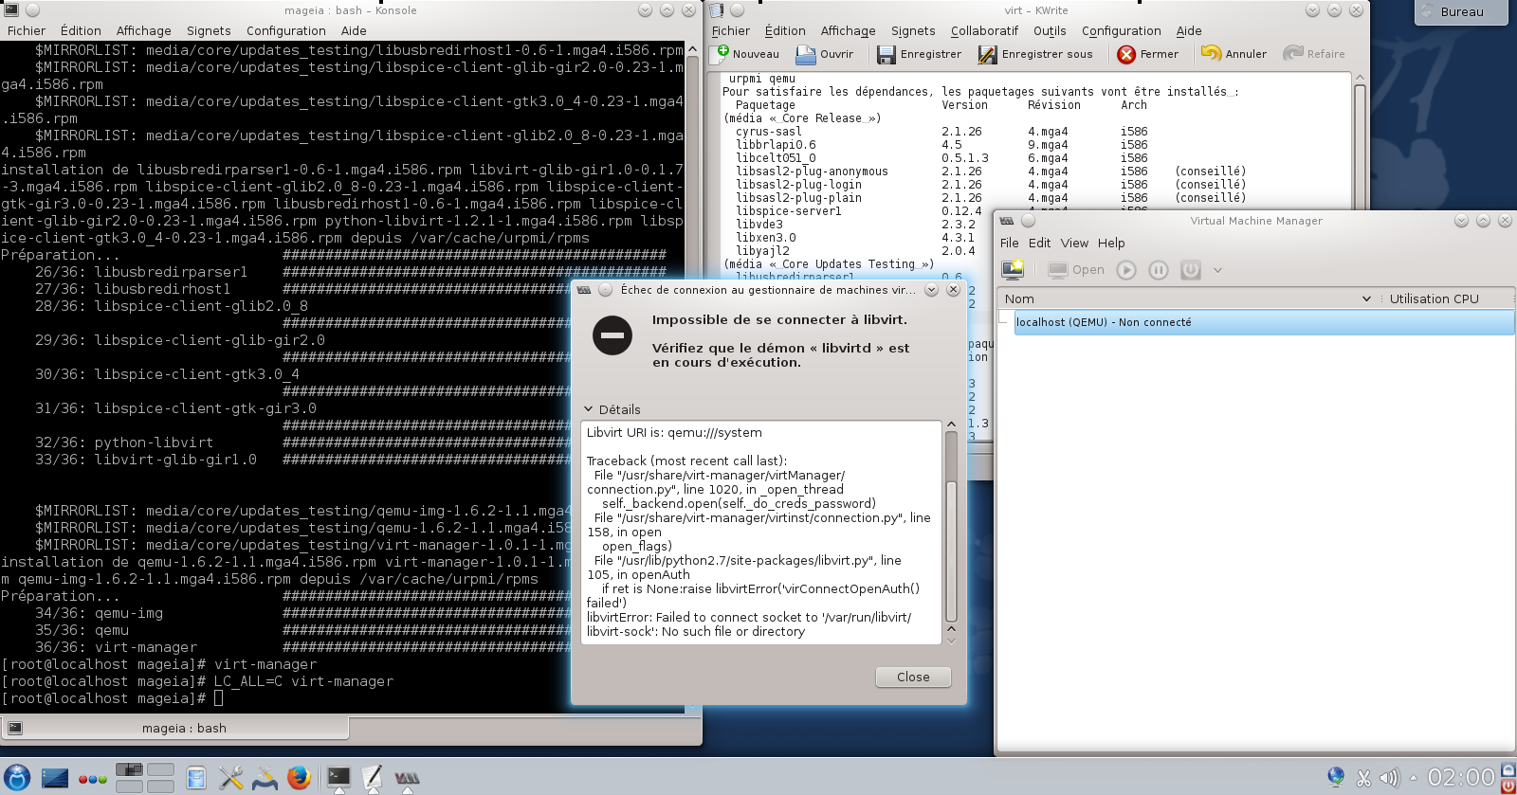
Task: Open the Mageia Control Center tools icon
Action: point(230,778)
